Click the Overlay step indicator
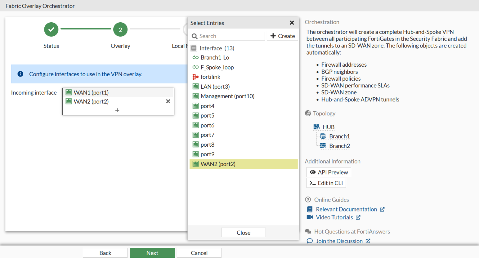The height and width of the screenshot is (258, 479). point(120,29)
